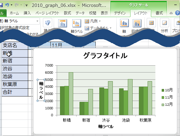Open the ホーム ribbon tab
This screenshot has height=136, width=180.
coord(14,13)
